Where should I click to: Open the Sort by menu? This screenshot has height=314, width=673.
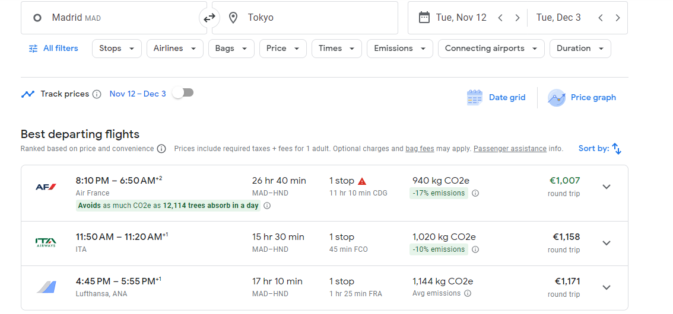tap(599, 149)
